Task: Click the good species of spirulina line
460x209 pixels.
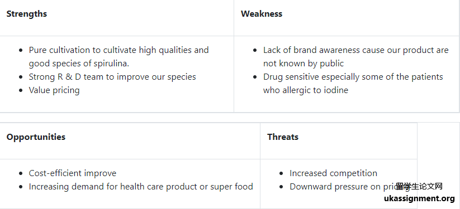Action: click(x=79, y=64)
